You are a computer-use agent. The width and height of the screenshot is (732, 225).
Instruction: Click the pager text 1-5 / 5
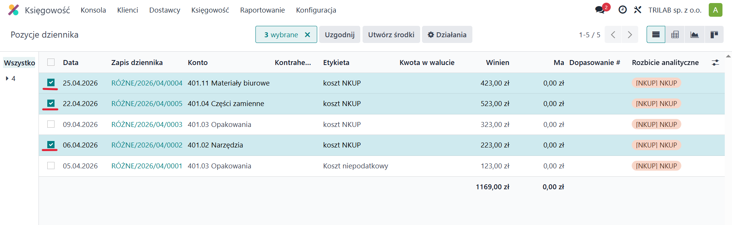tap(589, 35)
